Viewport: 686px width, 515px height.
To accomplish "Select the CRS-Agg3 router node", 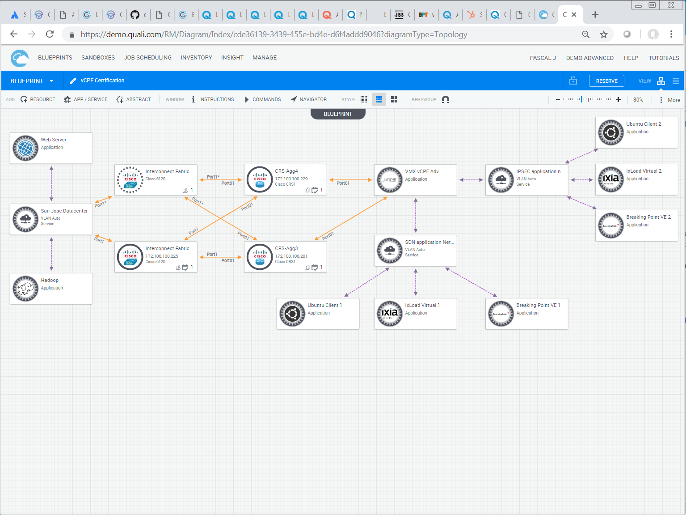I will (286, 257).
